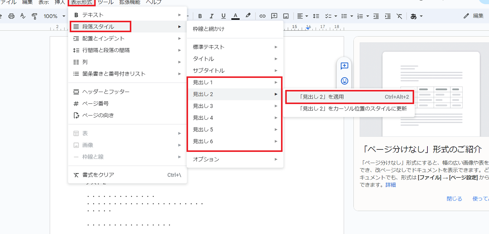Click the print icon in toolbar

tap(11, 16)
